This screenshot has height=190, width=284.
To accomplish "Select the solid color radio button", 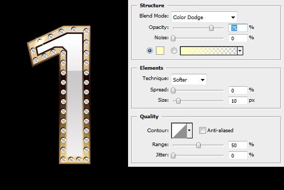I will (150, 51).
